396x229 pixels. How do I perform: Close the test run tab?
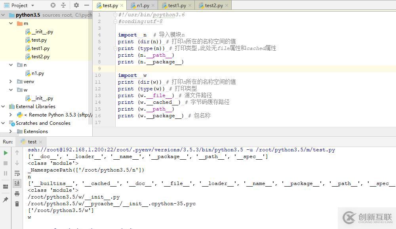(x=41, y=142)
